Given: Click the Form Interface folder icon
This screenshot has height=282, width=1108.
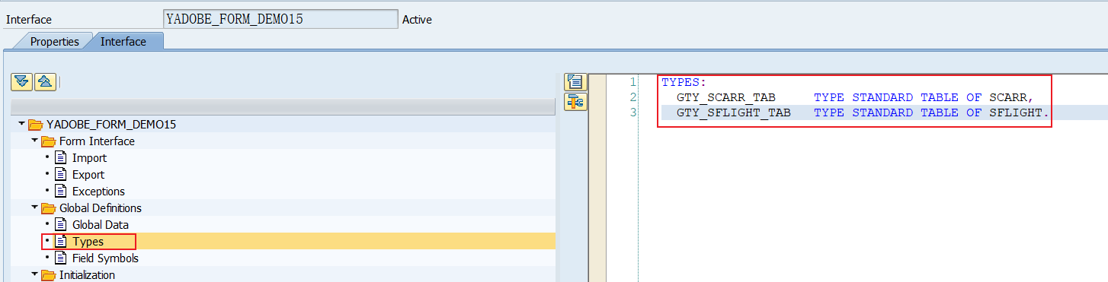Looking at the screenshot, I should (48, 141).
